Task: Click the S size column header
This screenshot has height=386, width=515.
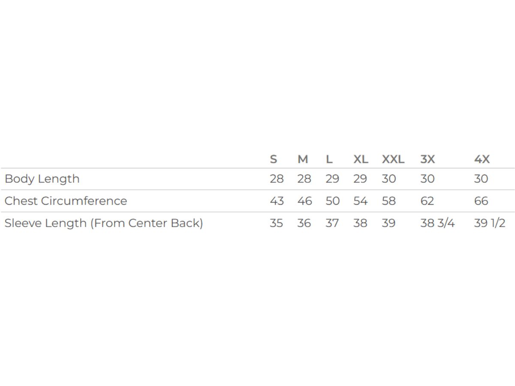Action: 274,159
